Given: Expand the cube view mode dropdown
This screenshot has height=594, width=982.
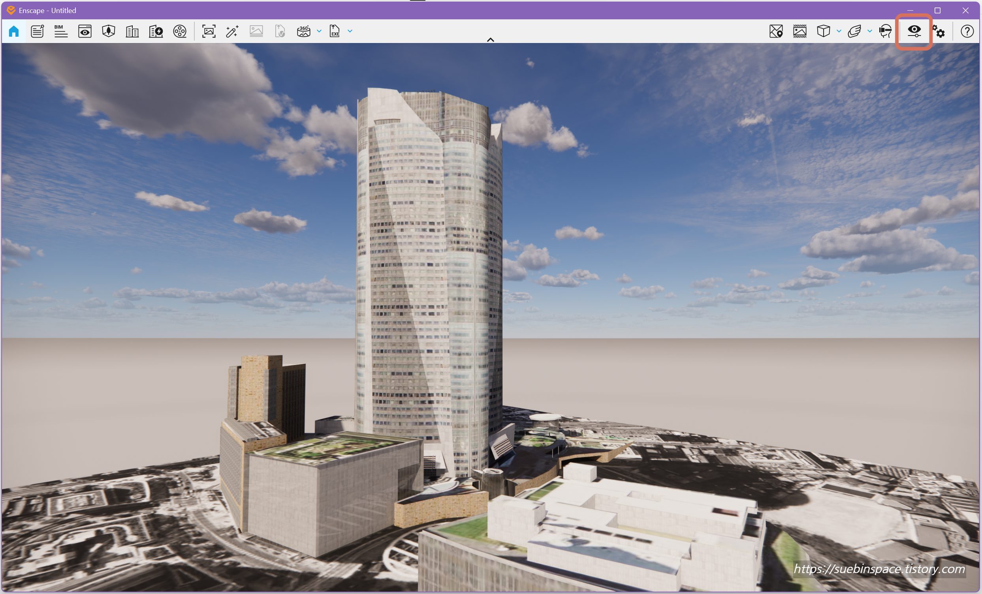Looking at the screenshot, I should (839, 31).
